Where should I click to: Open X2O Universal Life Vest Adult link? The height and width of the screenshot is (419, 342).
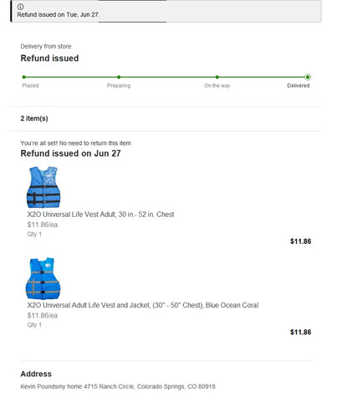click(100, 215)
